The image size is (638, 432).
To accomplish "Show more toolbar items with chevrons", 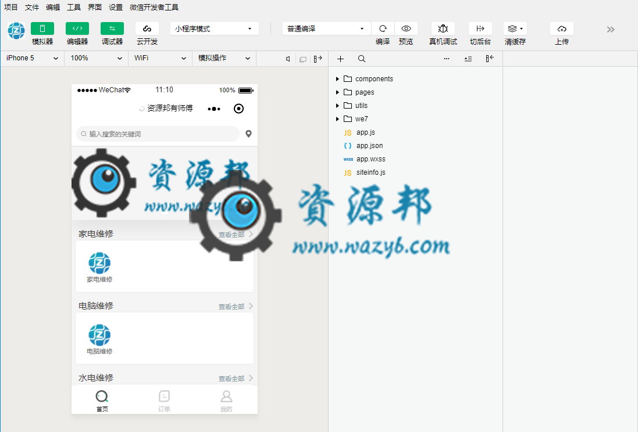I will (610, 29).
